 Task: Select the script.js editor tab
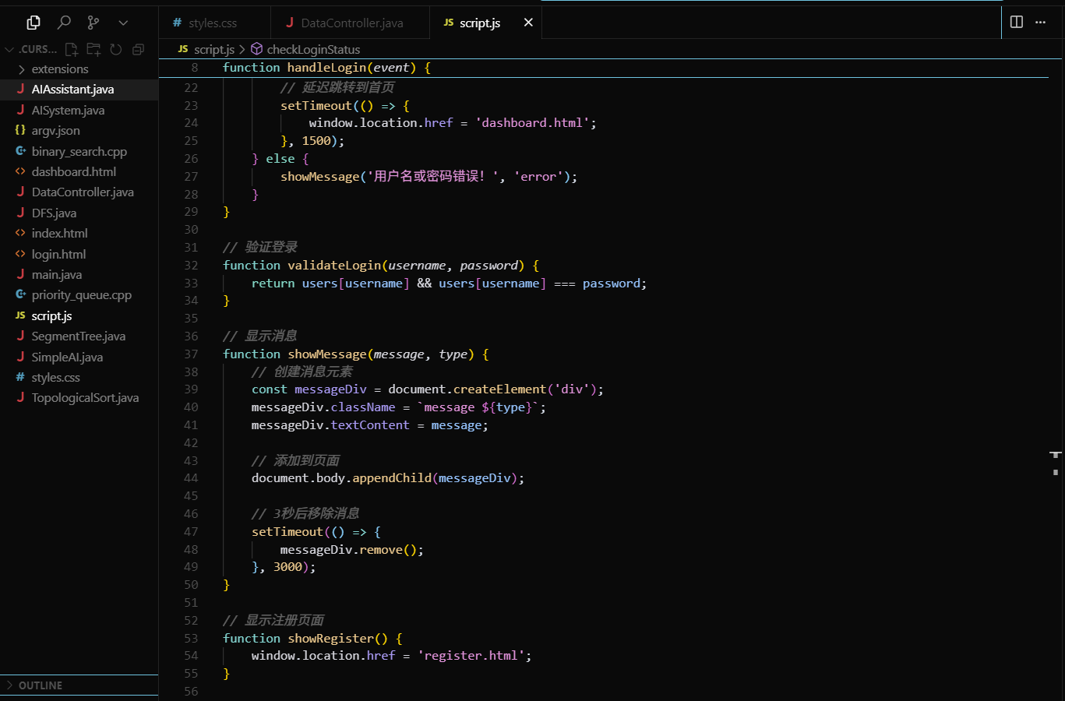click(485, 23)
